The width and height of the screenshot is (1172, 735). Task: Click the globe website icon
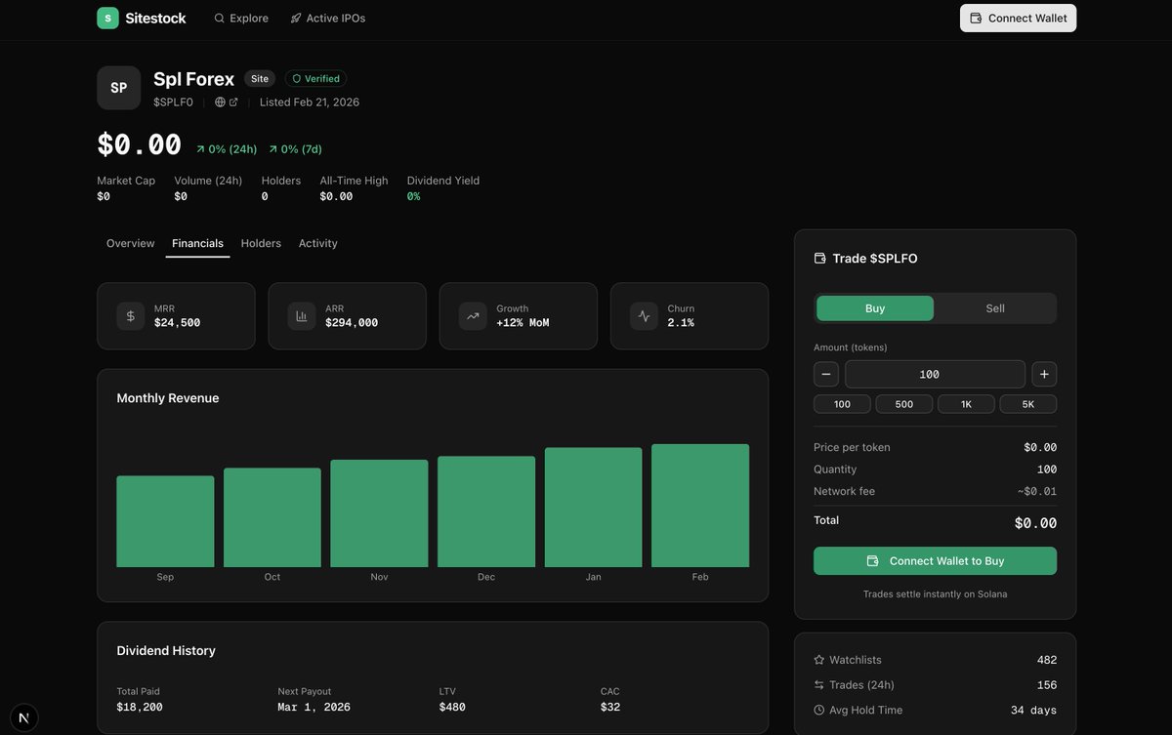220,102
